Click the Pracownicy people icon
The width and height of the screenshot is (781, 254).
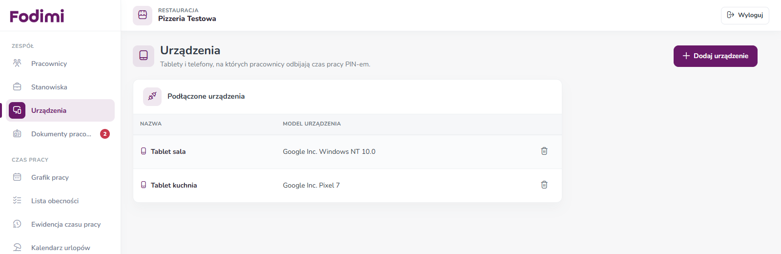click(17, 63)
